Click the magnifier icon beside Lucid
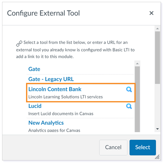 [x=129, y=106]
